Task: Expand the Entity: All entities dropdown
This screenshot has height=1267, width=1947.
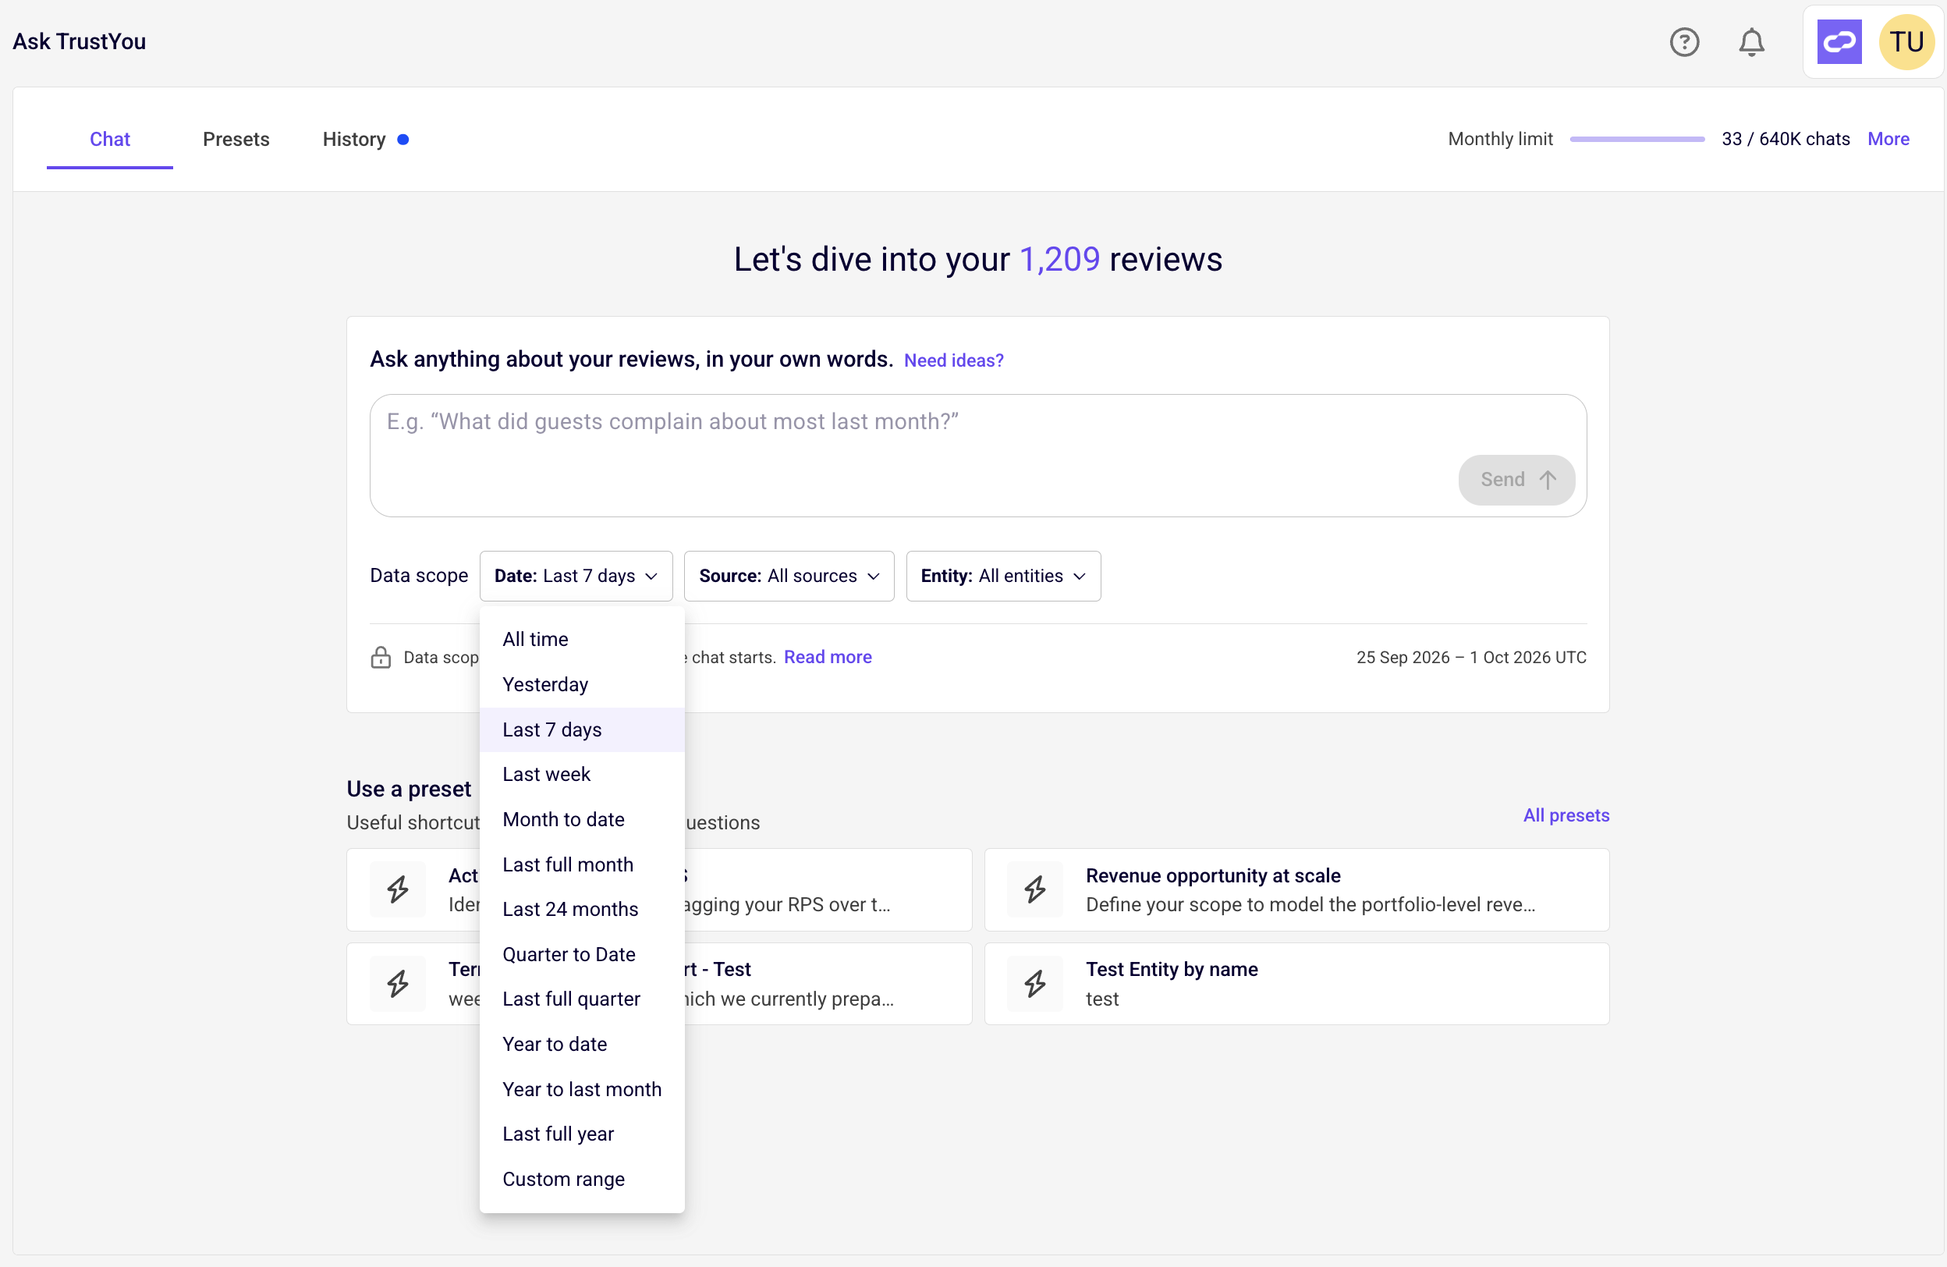Action: coord(1003,576)
